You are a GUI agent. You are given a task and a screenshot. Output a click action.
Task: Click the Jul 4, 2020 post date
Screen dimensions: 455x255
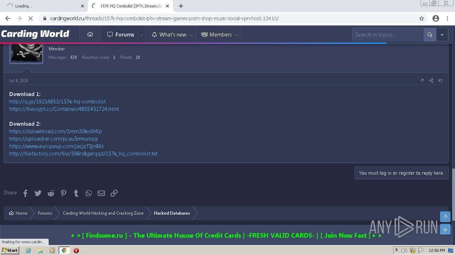[18, 81]
